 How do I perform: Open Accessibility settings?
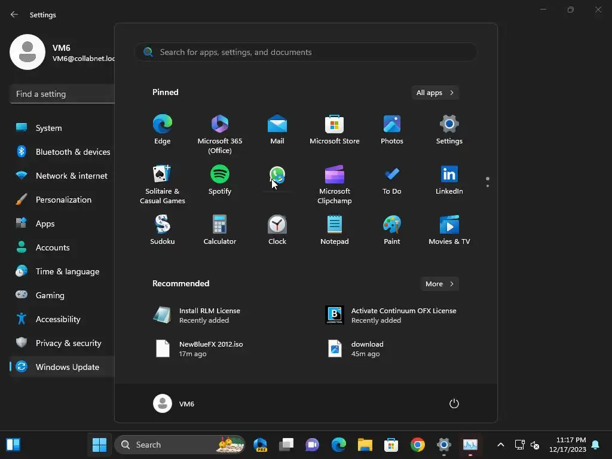[x=62, y=319]
